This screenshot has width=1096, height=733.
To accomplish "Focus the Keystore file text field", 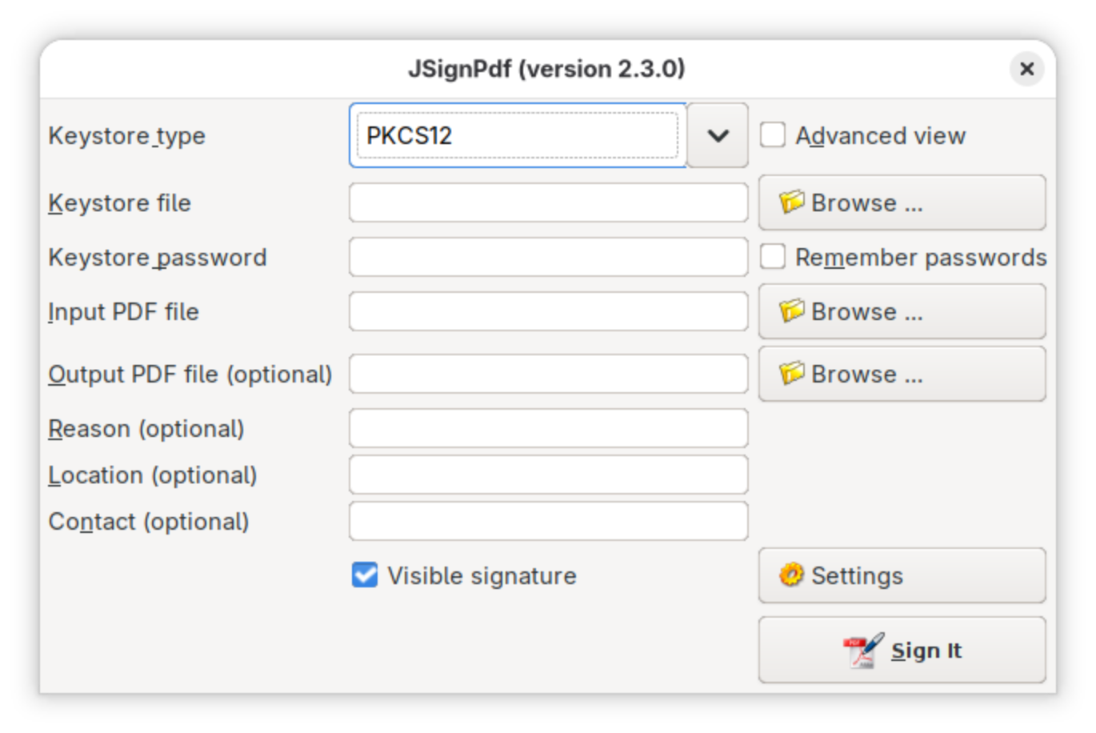I will pyautogui.click(x=548, y=202).
